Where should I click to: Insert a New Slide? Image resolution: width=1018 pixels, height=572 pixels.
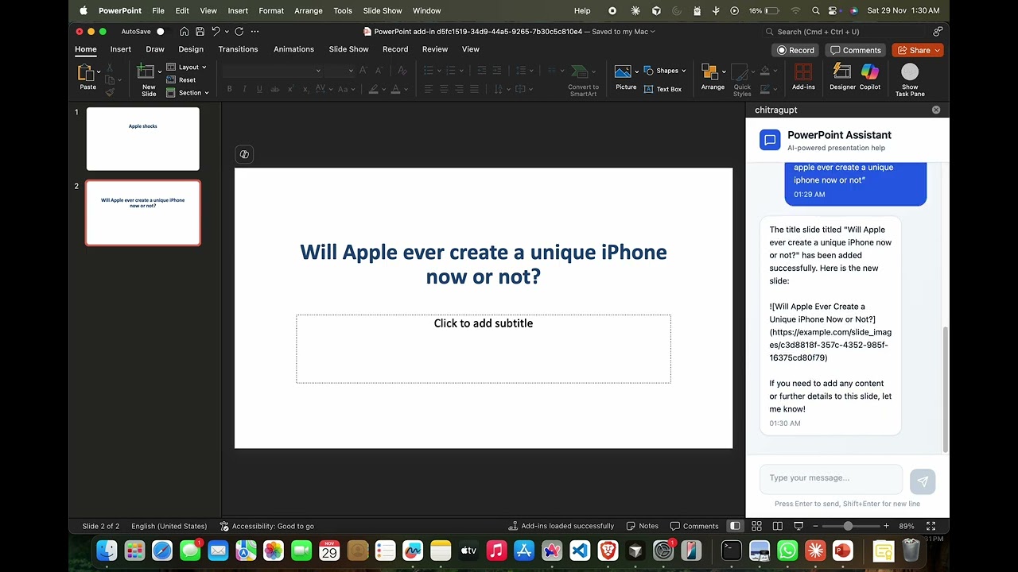[x=148, y=79]
